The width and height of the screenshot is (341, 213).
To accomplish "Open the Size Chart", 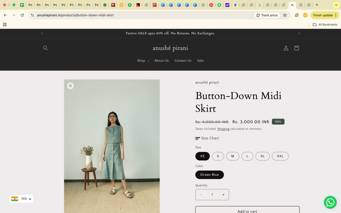I will pyautogui.click(x=207, y=138).
